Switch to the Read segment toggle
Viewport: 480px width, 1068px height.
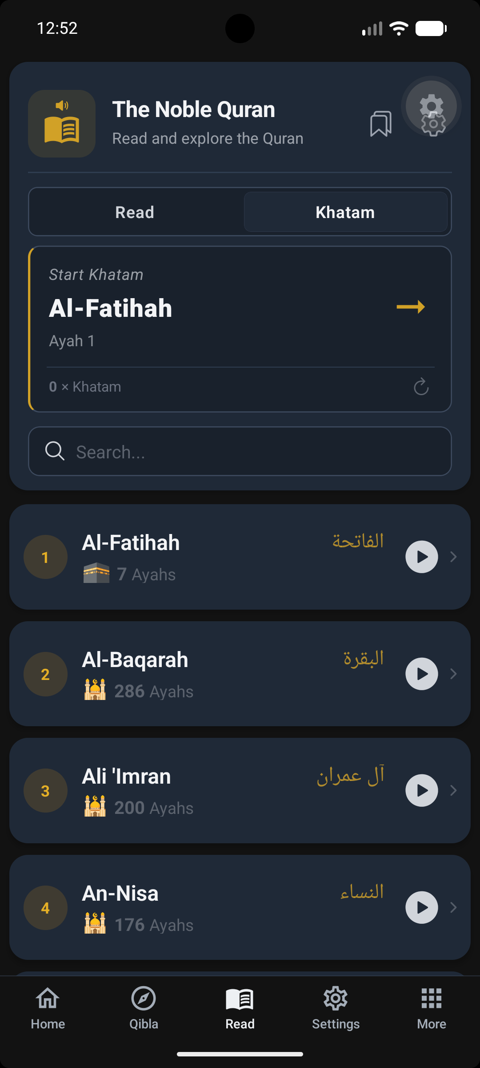click(x=135, y=212)
